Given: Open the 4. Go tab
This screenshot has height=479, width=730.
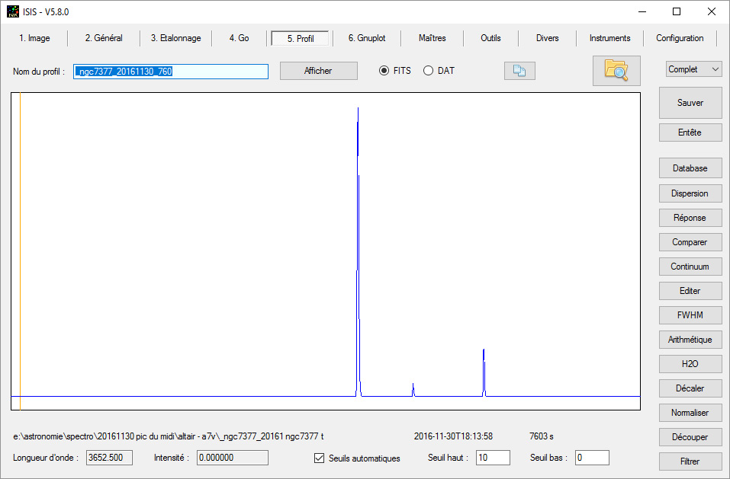Looking at the screenshot, I should click(239, 38).
